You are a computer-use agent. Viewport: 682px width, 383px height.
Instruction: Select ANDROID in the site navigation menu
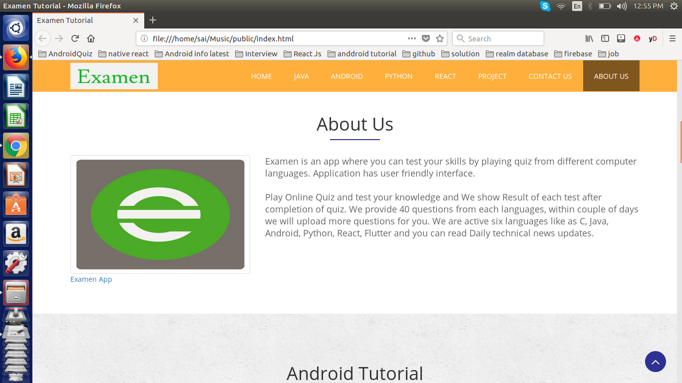[346, 76]
